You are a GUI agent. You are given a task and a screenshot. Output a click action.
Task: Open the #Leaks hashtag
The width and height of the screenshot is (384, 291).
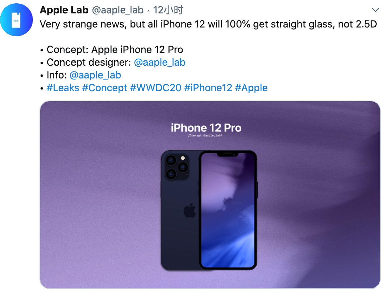pyautogui.click(x=63, y=88)
